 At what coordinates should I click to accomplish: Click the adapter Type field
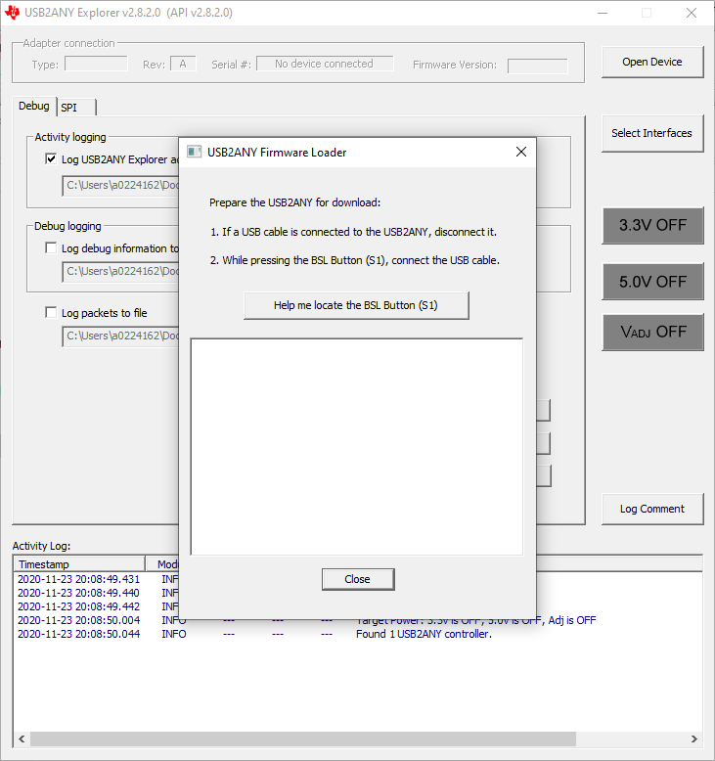click(96, 64)
